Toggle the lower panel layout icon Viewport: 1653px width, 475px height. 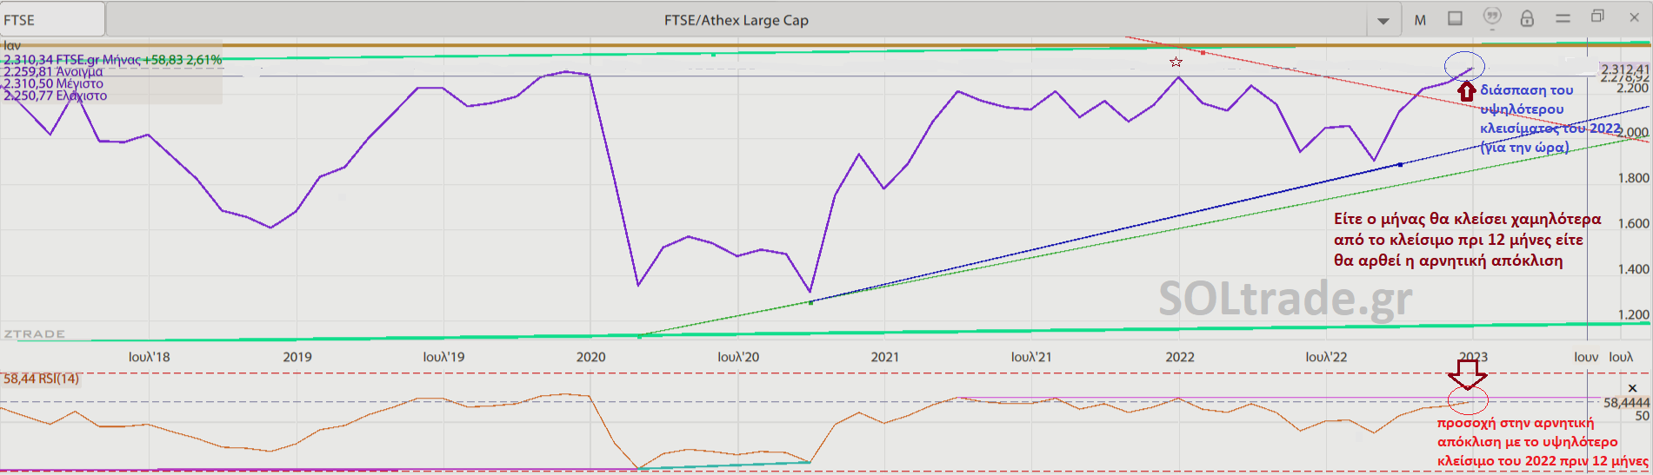[1455, 18]
